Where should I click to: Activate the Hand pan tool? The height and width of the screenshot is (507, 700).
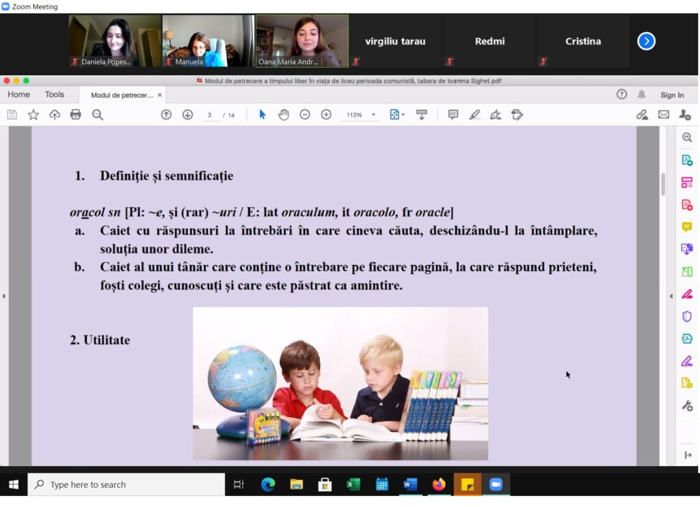[284, 115]
